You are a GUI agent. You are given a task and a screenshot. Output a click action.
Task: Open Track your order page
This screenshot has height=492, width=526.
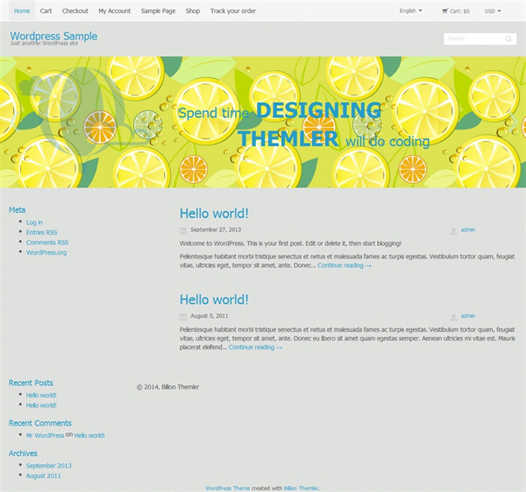[x=233, y=11]
